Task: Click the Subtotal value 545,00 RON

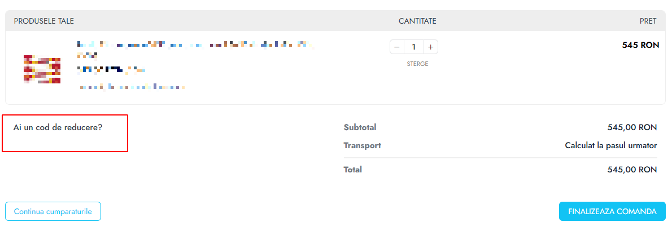Action: coord(632,127)
